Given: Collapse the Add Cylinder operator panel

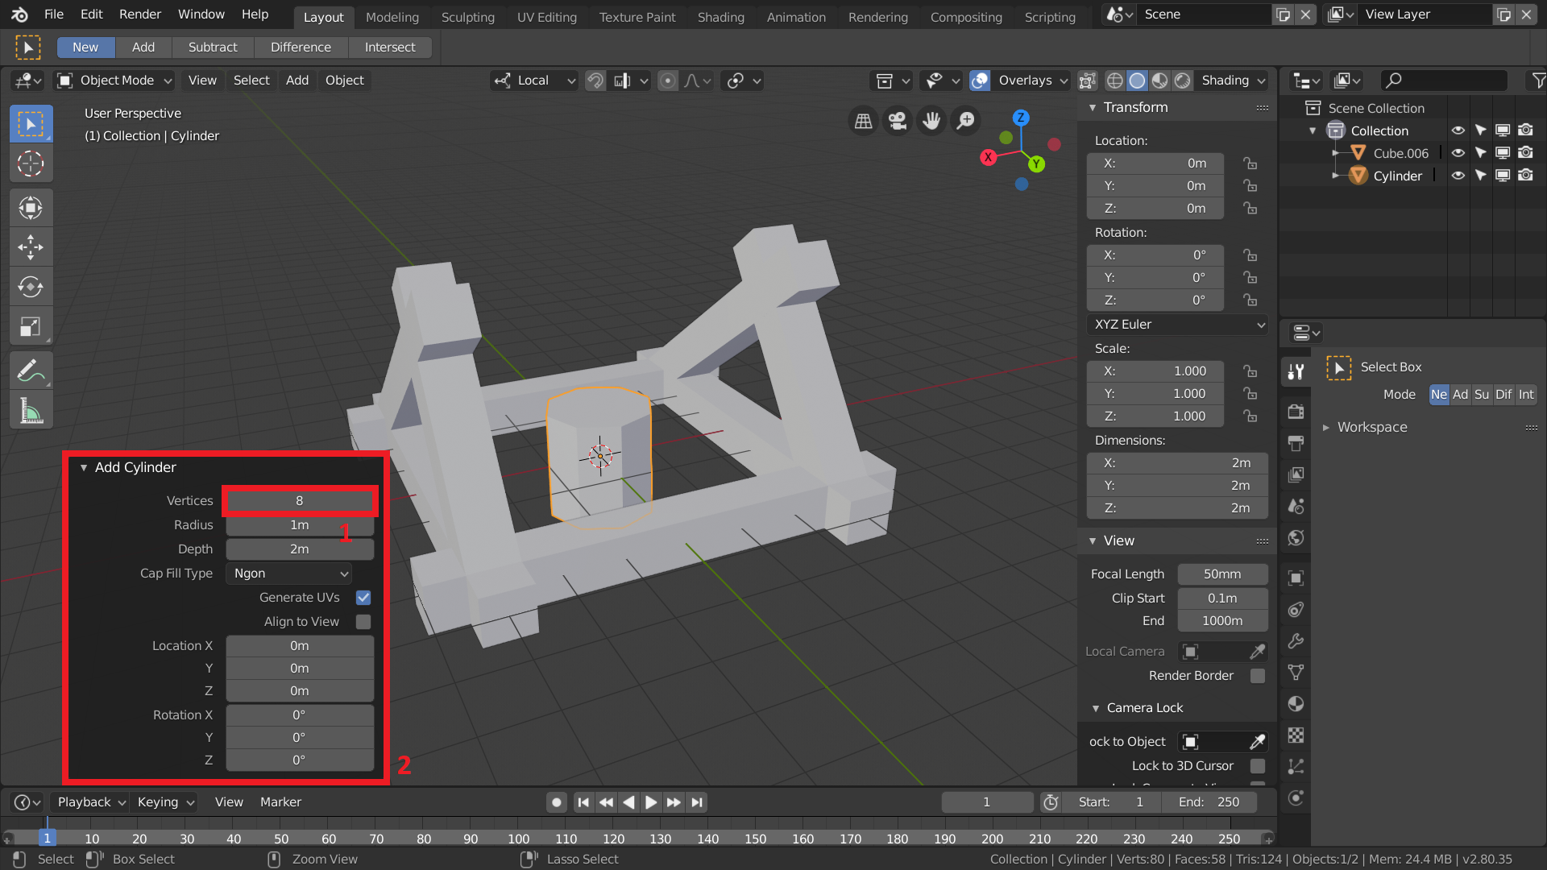Looking at the screenshot, I should (x=84, y=468).
